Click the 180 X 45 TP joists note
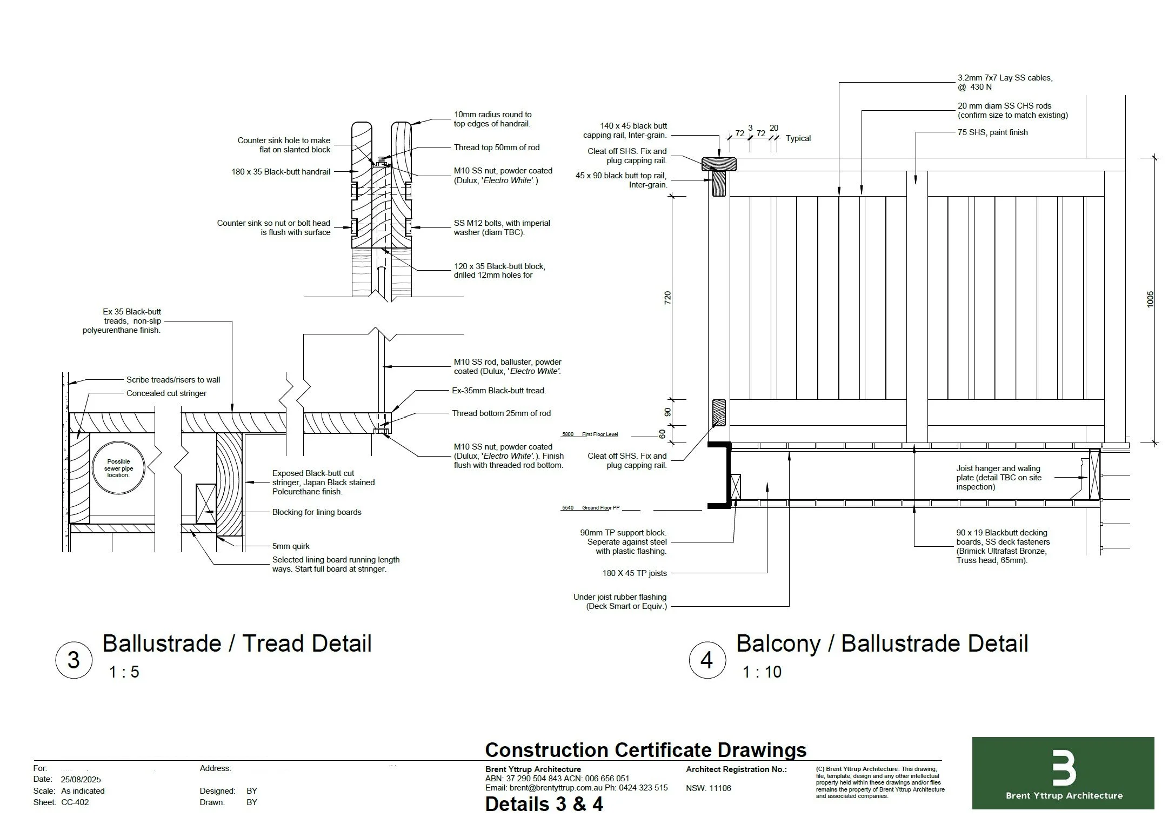The image size is (1175, 831). [634, 573]
